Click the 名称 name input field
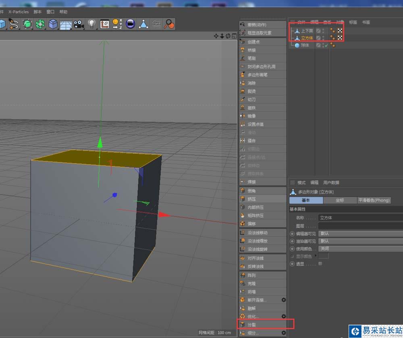This screenshot has width=403, height=338. (x=360, y=218)
